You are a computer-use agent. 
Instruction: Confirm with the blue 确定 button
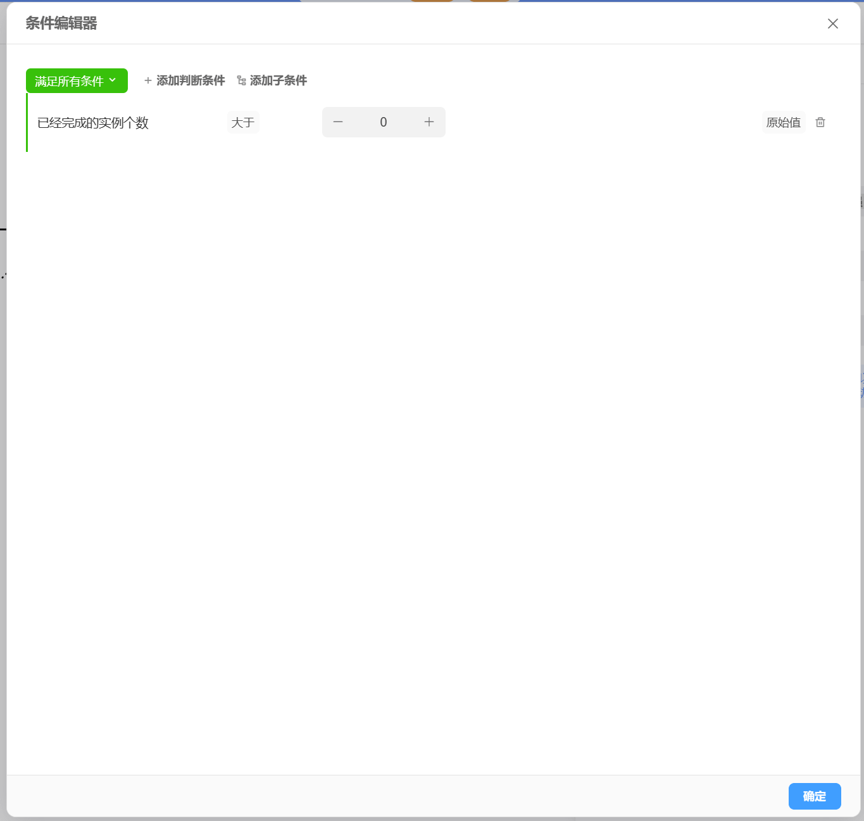814,796
